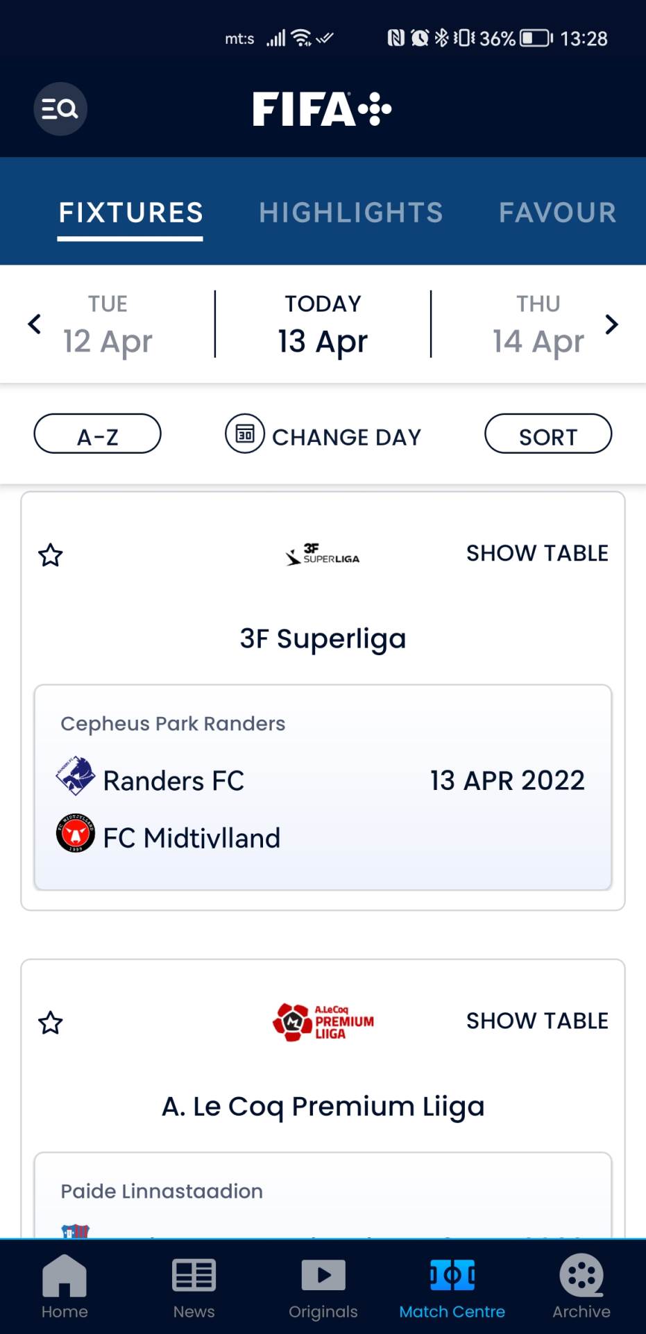Open the search menu icon
Screen dimensions: 646x1334
[x=60, y=109]
